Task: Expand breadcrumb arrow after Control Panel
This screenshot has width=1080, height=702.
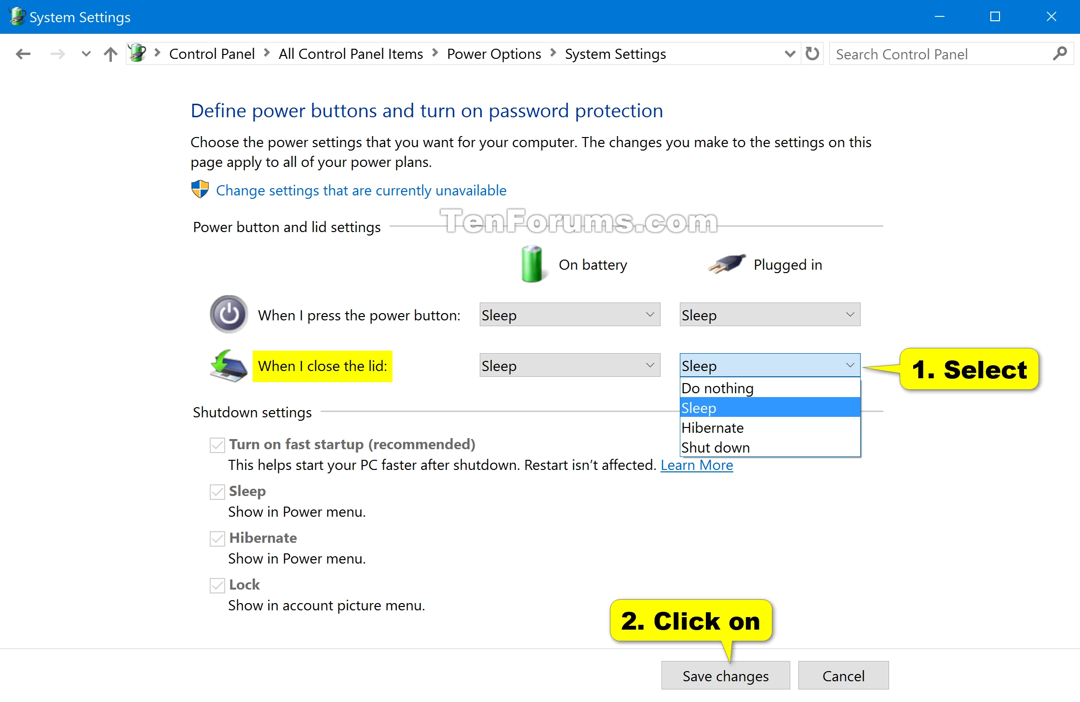Action: [267, 53]
